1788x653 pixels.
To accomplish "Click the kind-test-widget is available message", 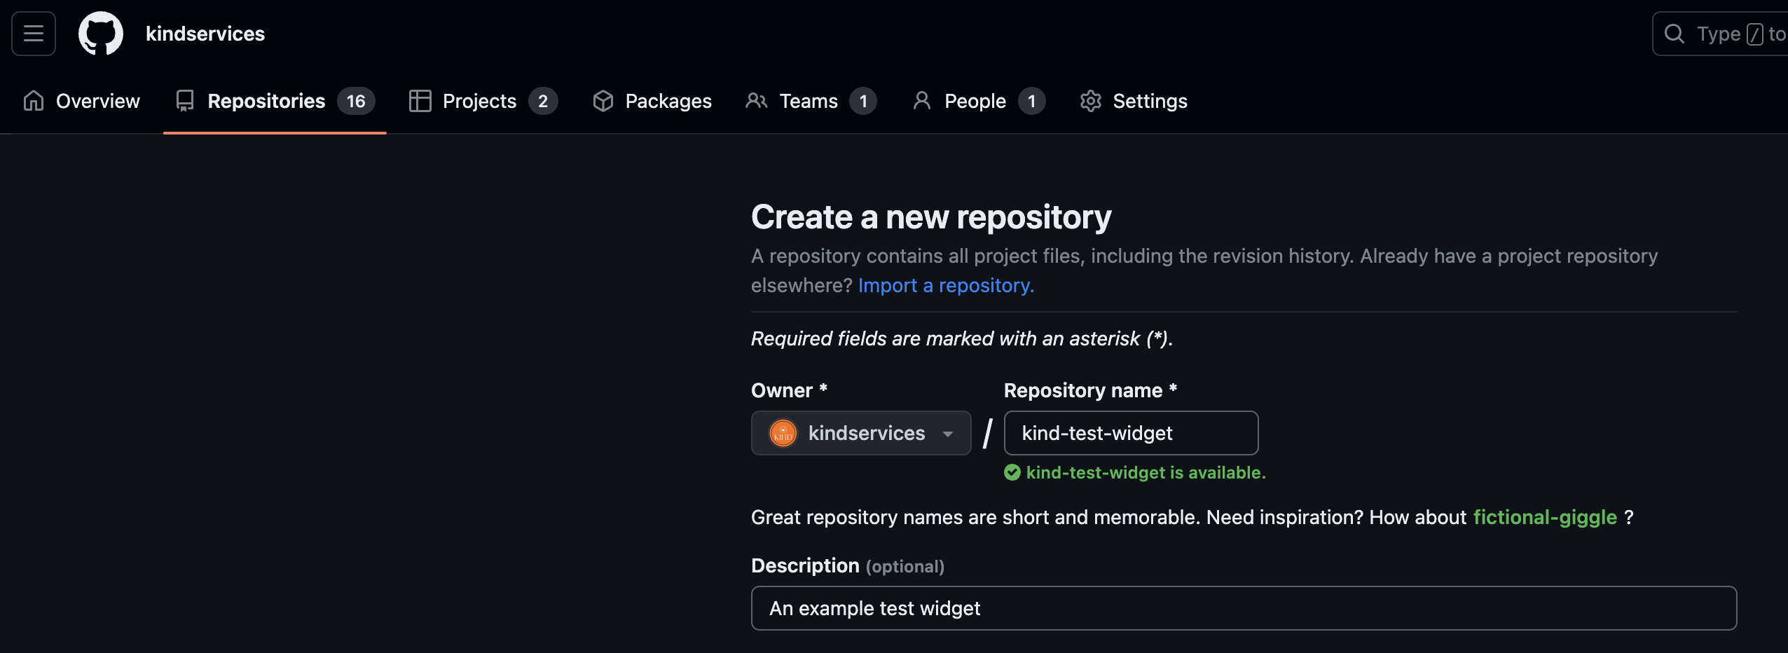I will pyautogui.click(x=1146, y=472).
